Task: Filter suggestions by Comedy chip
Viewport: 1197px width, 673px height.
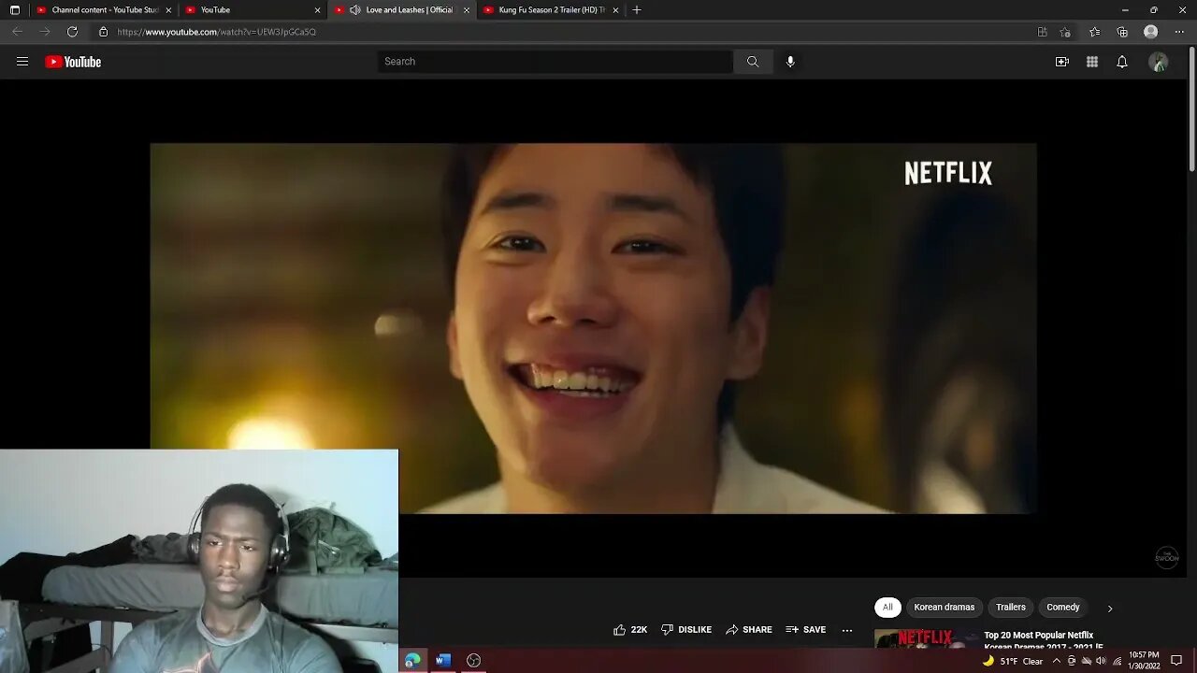Action: pyautogui.click(x=1063, y=608)
